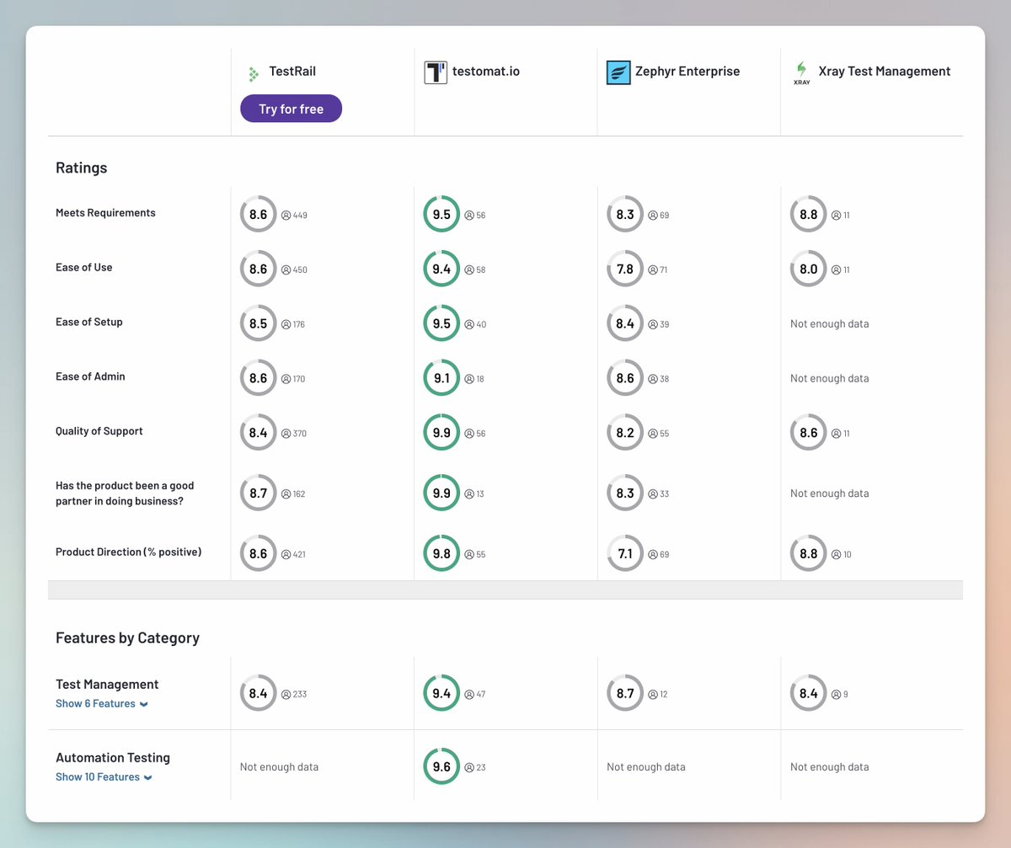Screen dimensions: 1011x848
Task: Click the Features by Category heading
Action: click(127, 637)
